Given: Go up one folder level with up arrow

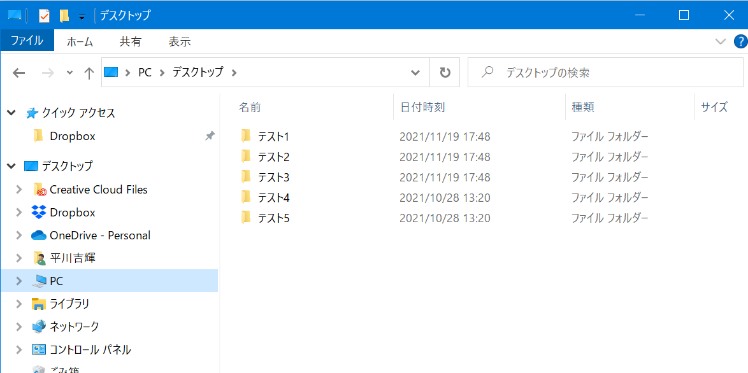Looking at the screenshot, I should tap(89, 73).
